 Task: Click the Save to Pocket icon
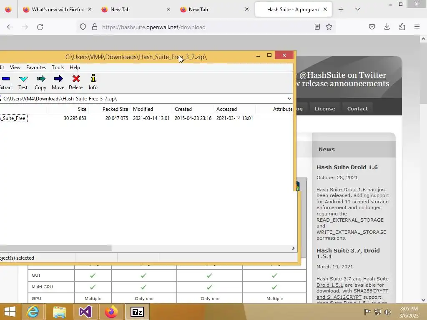[372, 27]
